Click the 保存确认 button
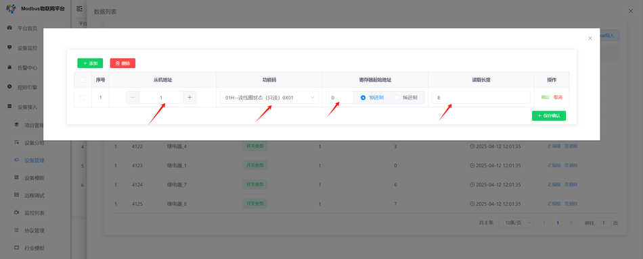Image resolution: width=643 pixels, height=259 pixels. 549,115
